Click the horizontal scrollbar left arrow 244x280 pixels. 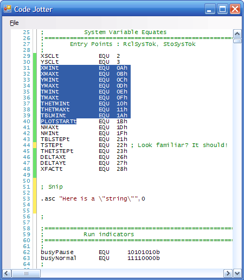7,274
